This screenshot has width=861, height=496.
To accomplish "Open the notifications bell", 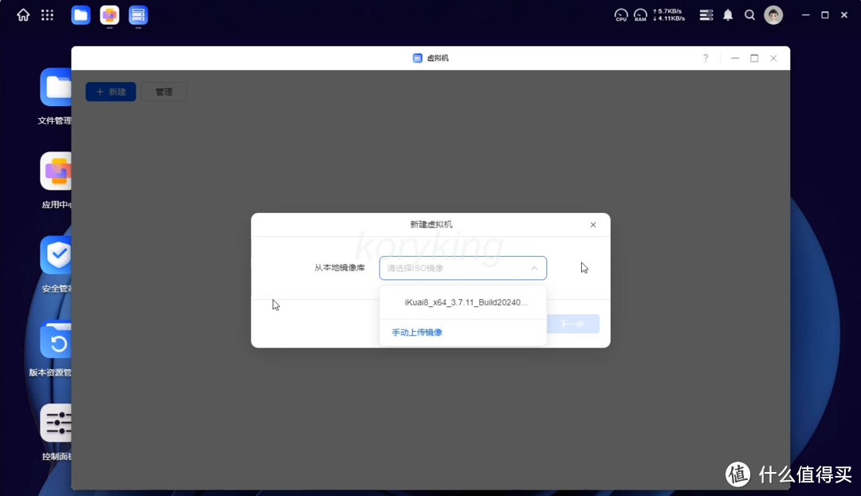I will 727,14.
